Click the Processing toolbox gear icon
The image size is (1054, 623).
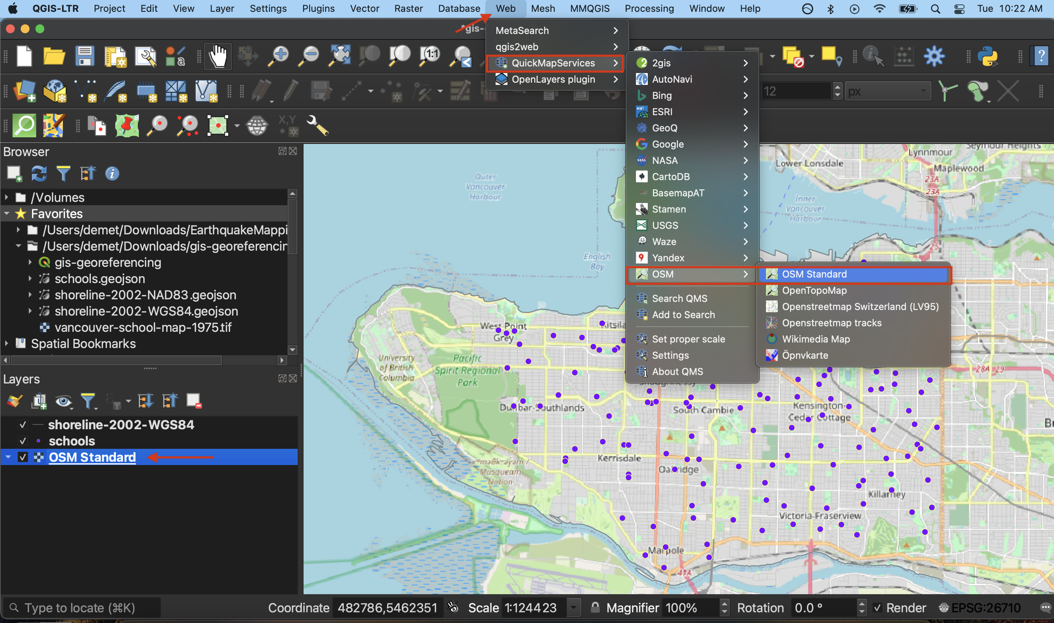pyautogui.click(x=934, y=56)
